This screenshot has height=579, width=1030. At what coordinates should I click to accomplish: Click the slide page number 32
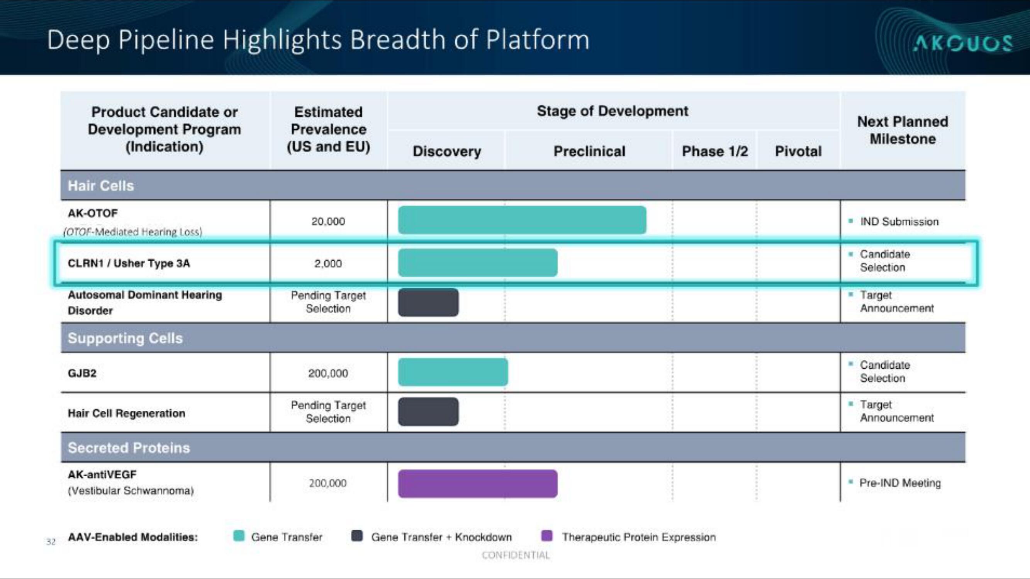tap(51, 542)
